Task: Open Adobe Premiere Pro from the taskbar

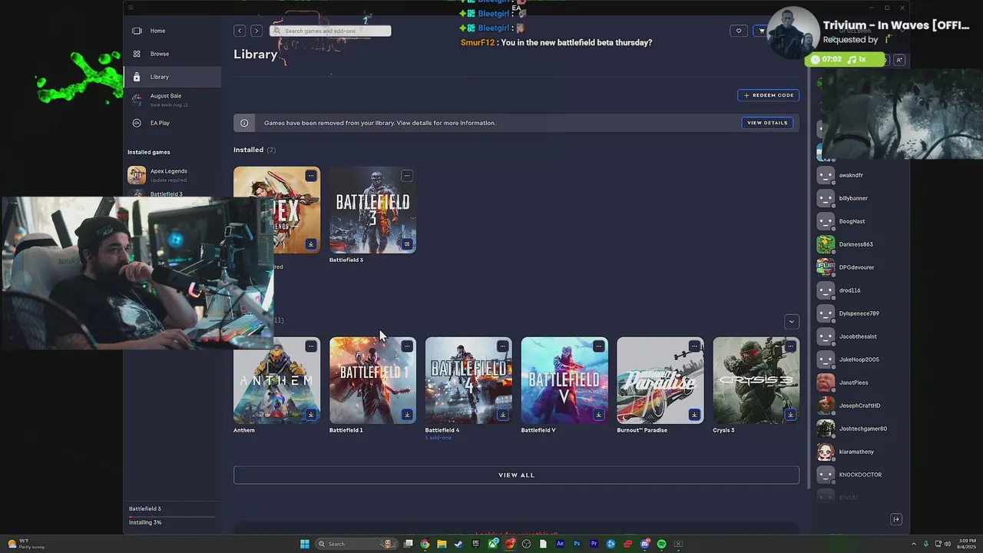Action: click(x=594, y=544)
